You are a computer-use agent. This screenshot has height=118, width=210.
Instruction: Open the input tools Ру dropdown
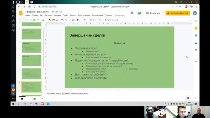tap(79, 20)
